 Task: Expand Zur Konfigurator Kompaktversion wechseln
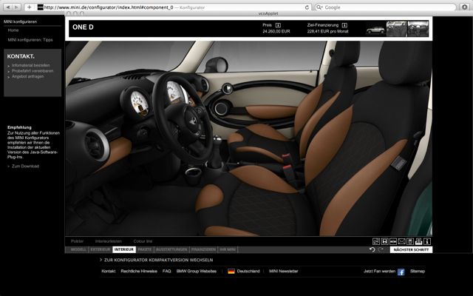click(x=158, y=260)
